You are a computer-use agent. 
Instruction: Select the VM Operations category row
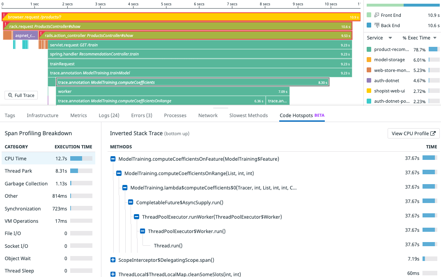(x=48, y=221)
